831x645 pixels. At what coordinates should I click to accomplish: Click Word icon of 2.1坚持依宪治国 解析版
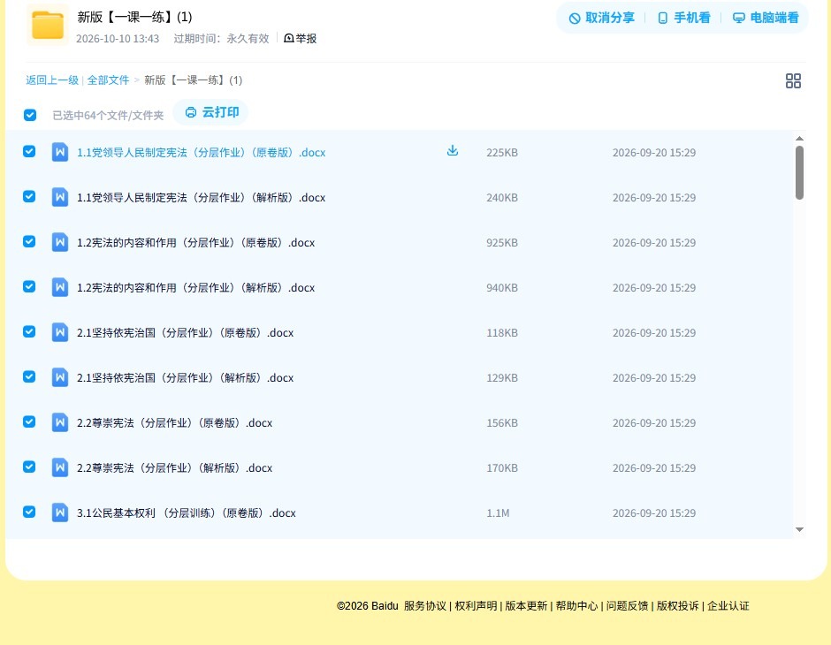click(x=60, y=377)
